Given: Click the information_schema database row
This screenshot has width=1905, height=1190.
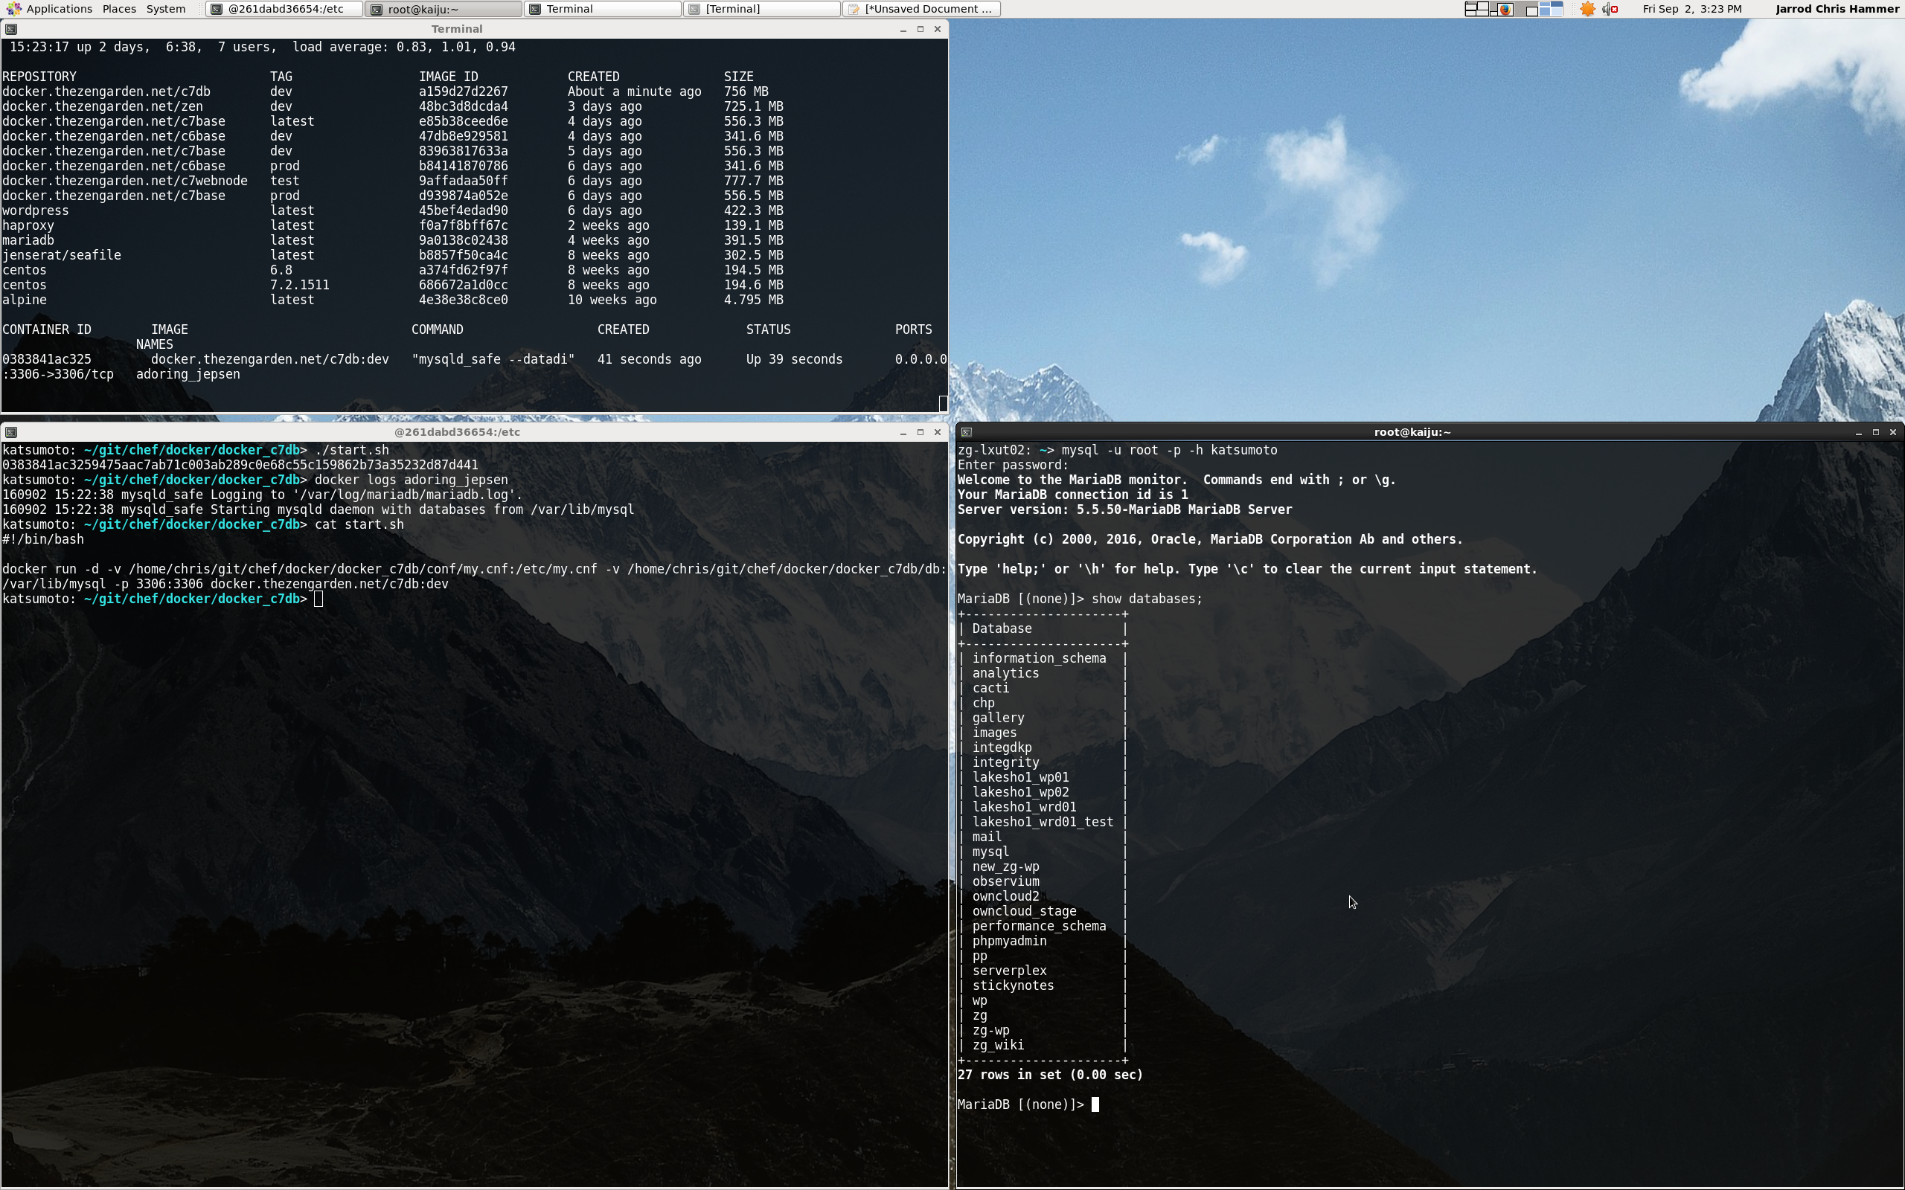Looking at the screenshot, I should pyautogui.click(x=1043, y=659).
